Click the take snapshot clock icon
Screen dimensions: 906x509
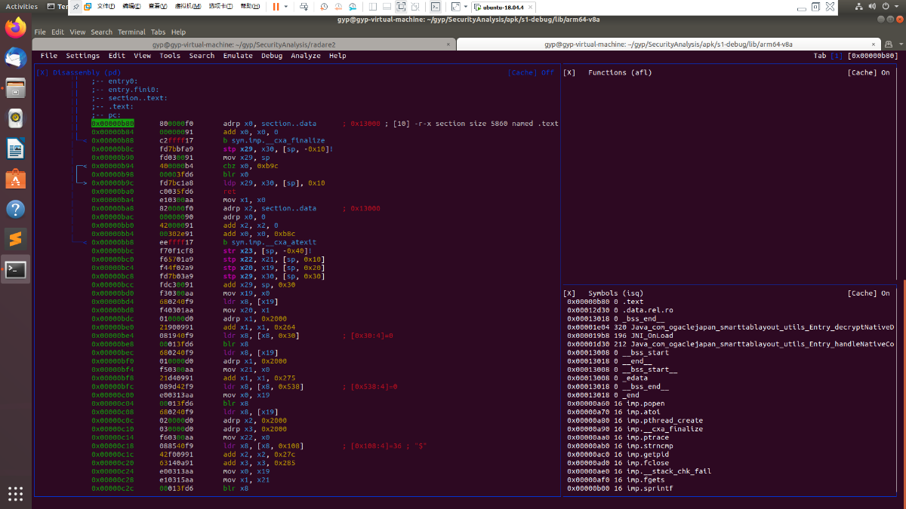tap(324, 6)
